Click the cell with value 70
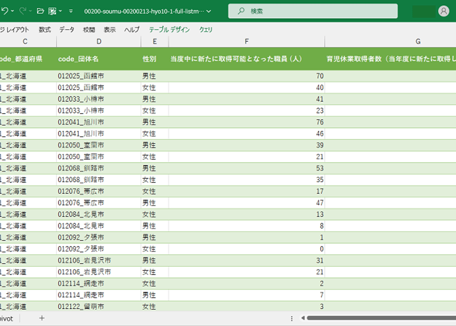This screenshot has height=326, width=456. [247, 76]
